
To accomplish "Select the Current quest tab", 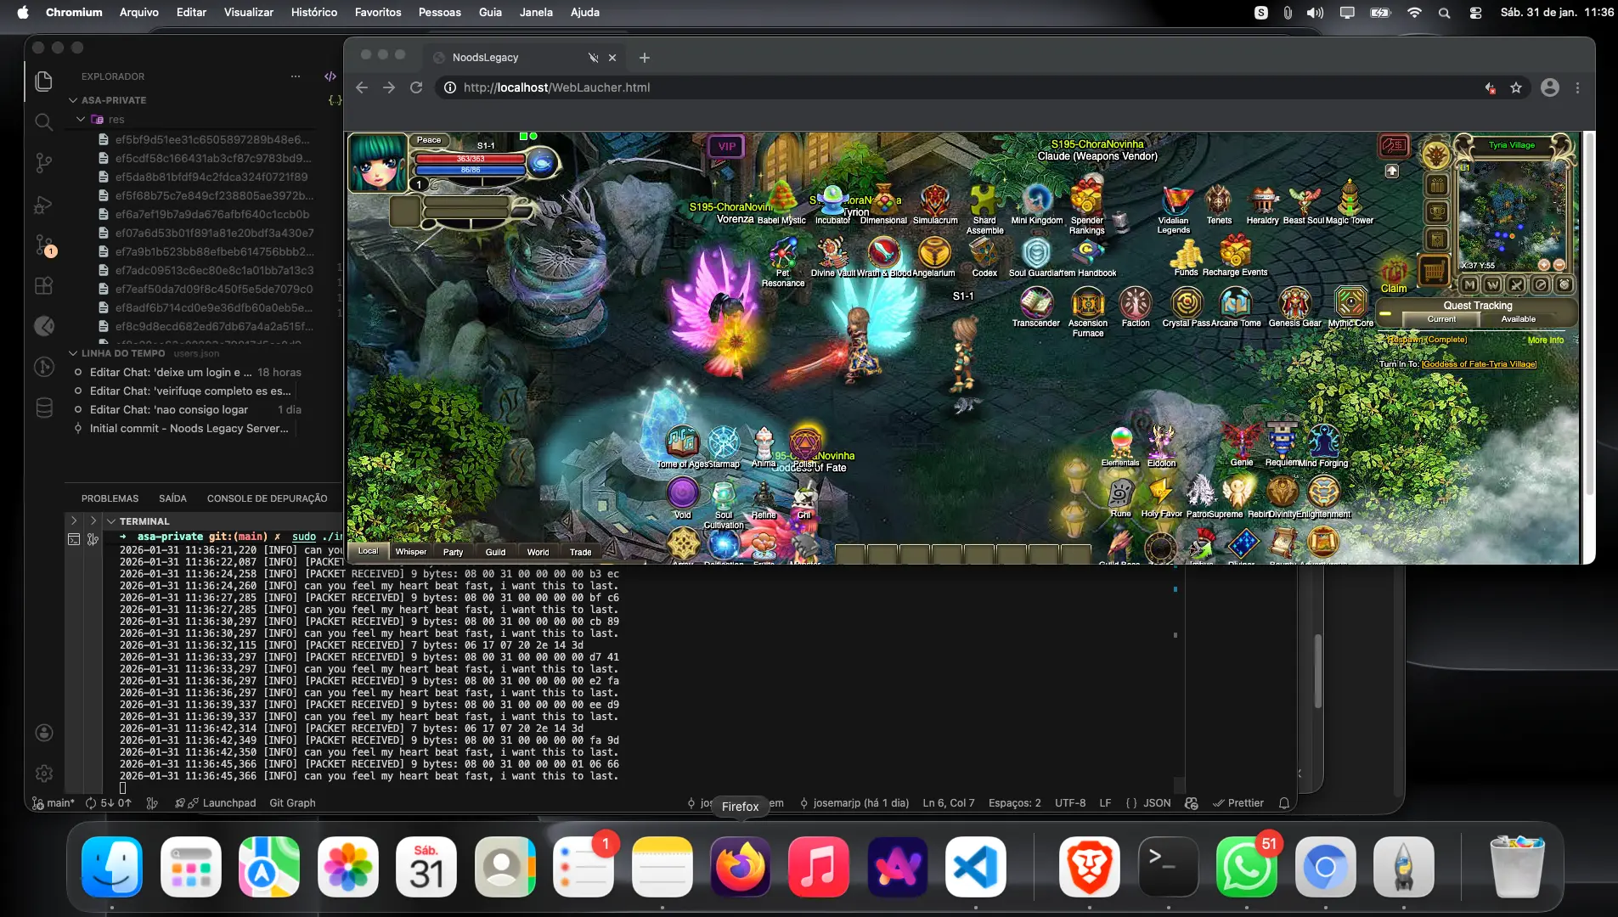I will (1441, 319).
